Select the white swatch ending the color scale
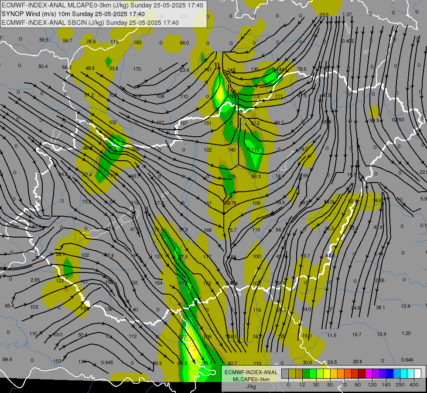 [x=418, y=373]
